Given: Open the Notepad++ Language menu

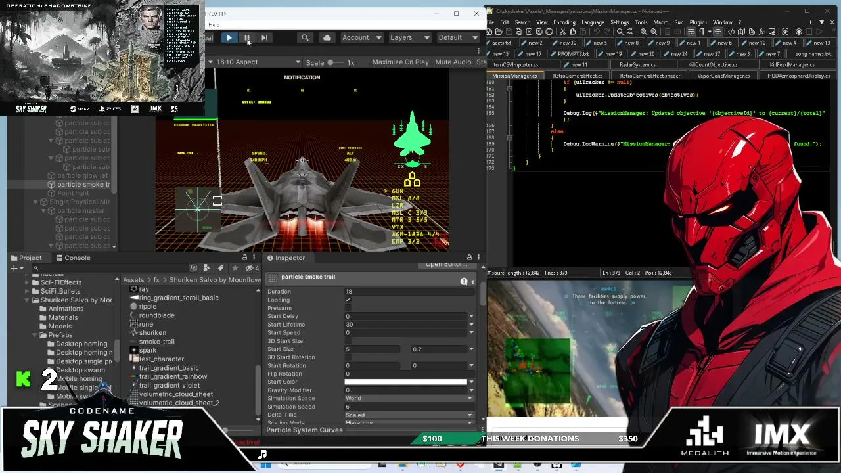Looking at the screenshot, I should (x=593, y=22).
